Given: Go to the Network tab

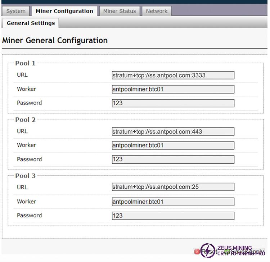Looking at the screenshot, I should 157,11.
